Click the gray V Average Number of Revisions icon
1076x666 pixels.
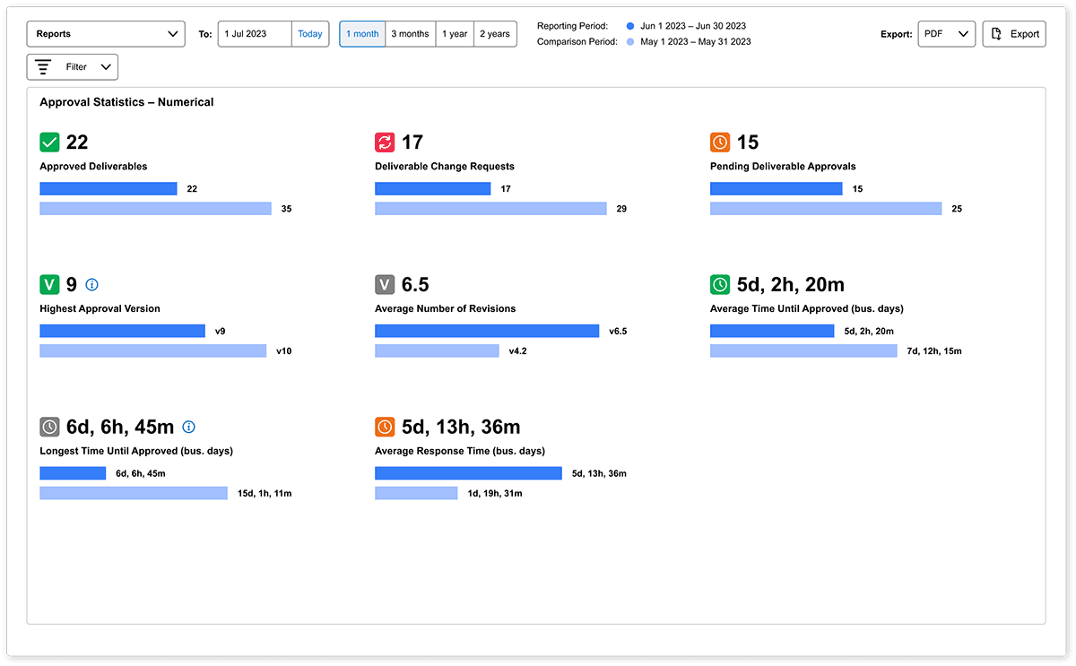[x=385, y=285]
